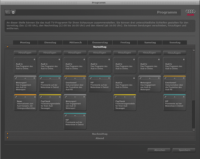
Task: Select the Dienstag day header
Action: pos(50,42)
